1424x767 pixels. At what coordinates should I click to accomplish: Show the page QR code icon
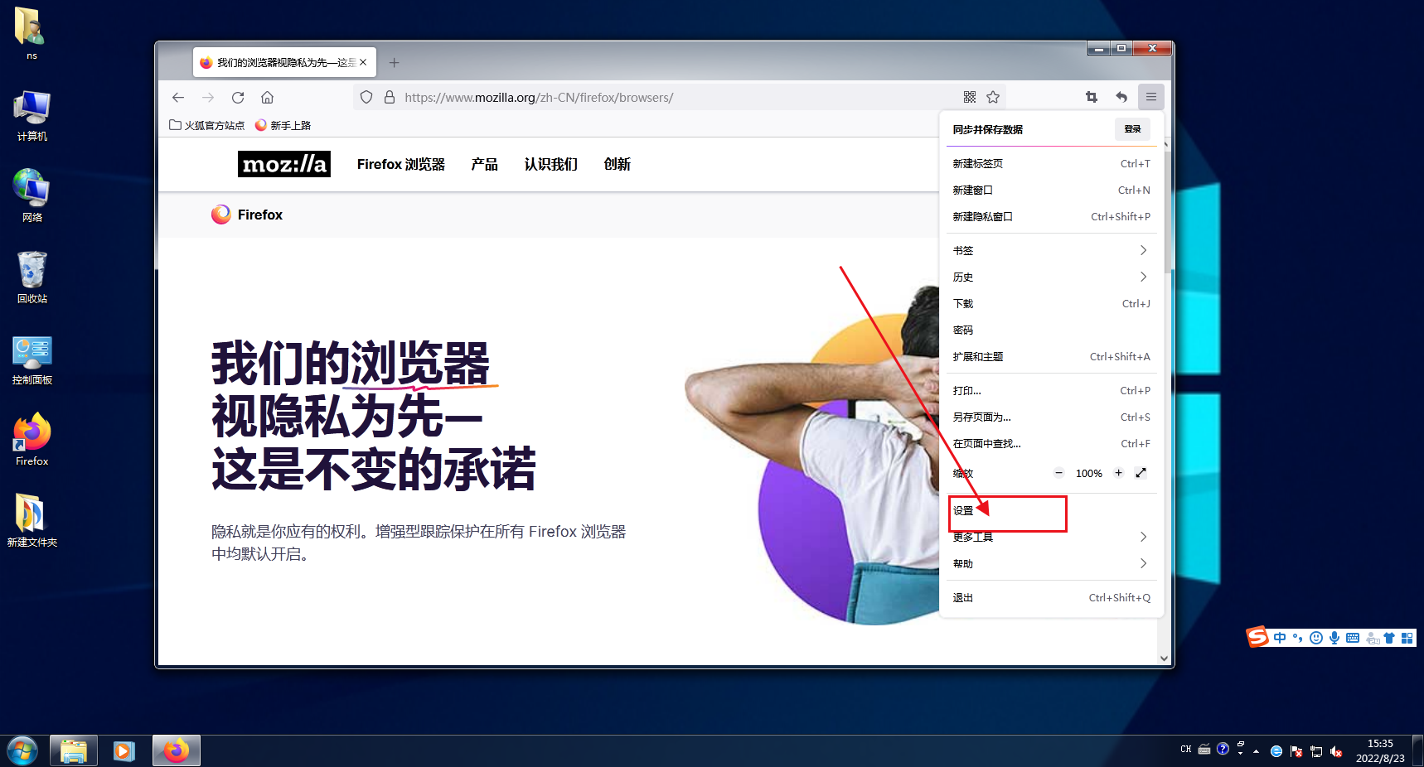[970, 97]
